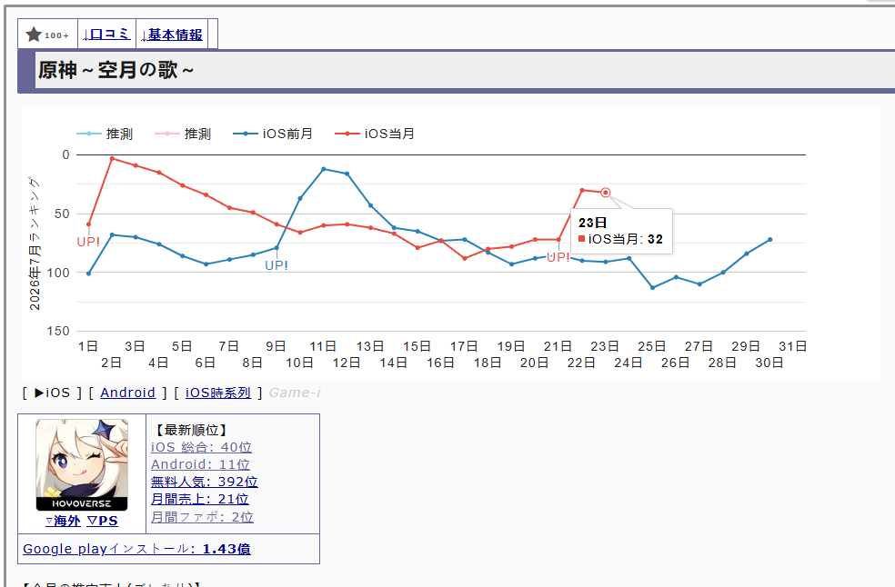Toggle the pink 推測 legend series

coord(183,134)
